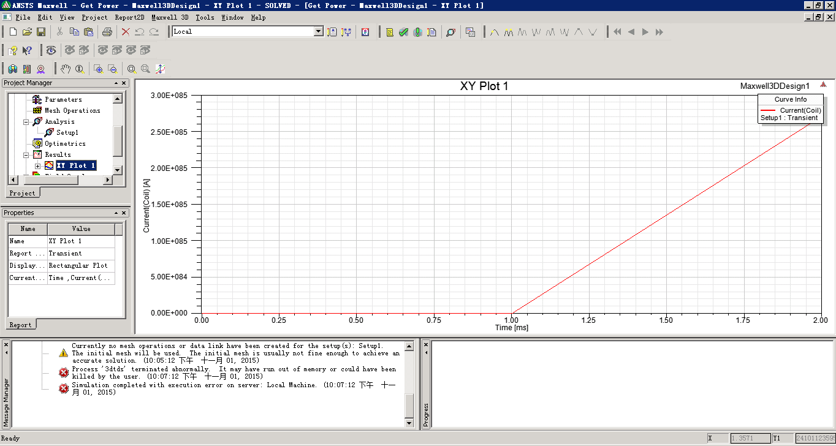This screenshot has width=836, height=446.
Task: Click the single-peak marker icon
Action: [495, 32]
